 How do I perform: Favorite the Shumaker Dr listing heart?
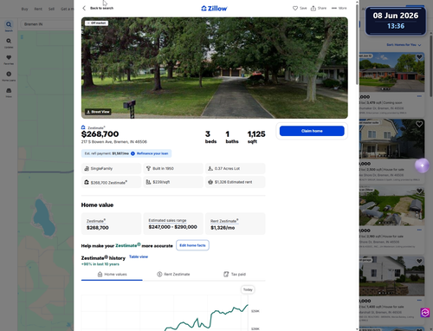coord(419,57)
